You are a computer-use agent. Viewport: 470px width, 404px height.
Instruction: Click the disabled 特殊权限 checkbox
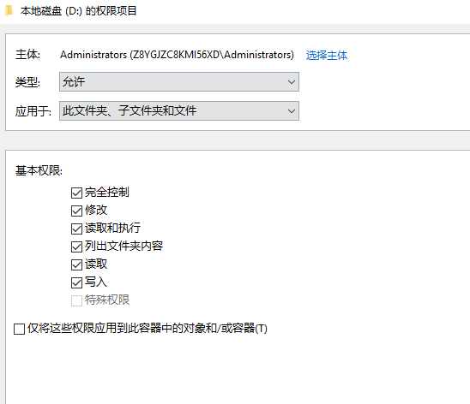76,300
